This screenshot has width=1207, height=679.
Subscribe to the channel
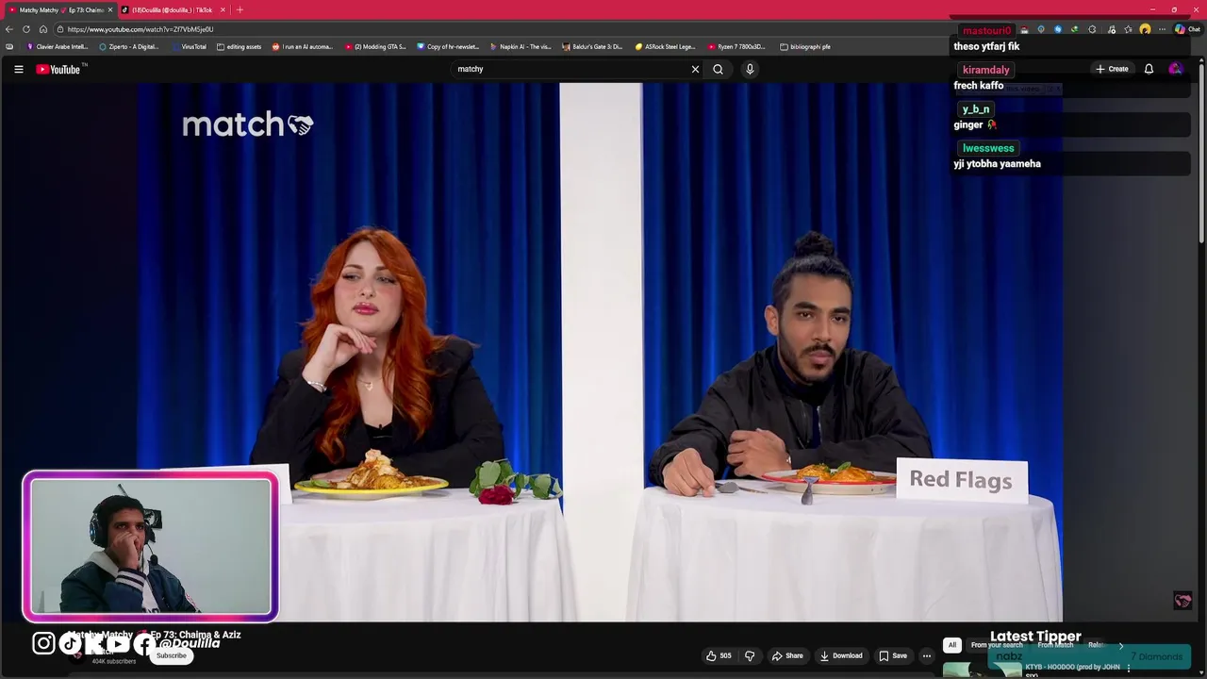172,655
